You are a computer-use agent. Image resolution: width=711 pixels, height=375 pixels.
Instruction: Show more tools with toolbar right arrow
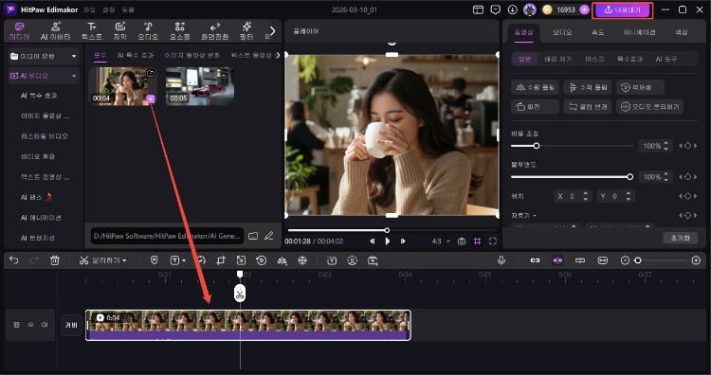tap(272, 31)
